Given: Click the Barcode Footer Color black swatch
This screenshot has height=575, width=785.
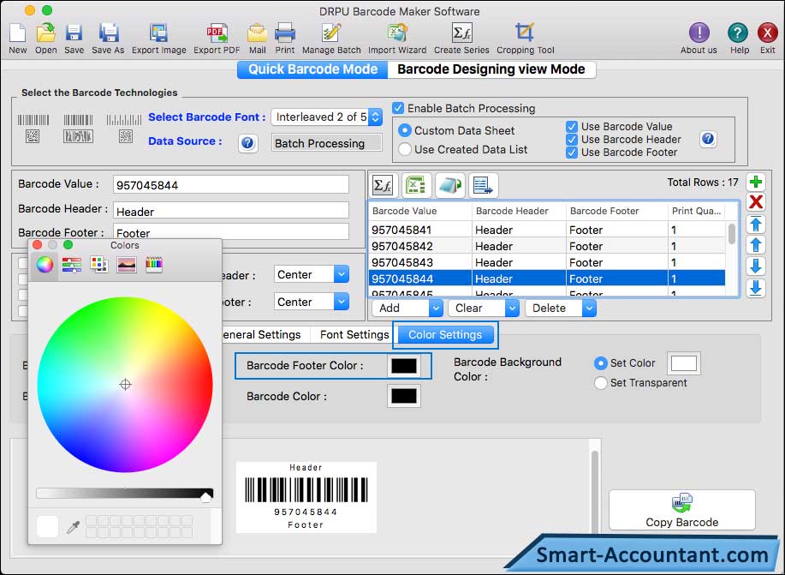Looking at the screenshot, I should click(x=403, y=366).
